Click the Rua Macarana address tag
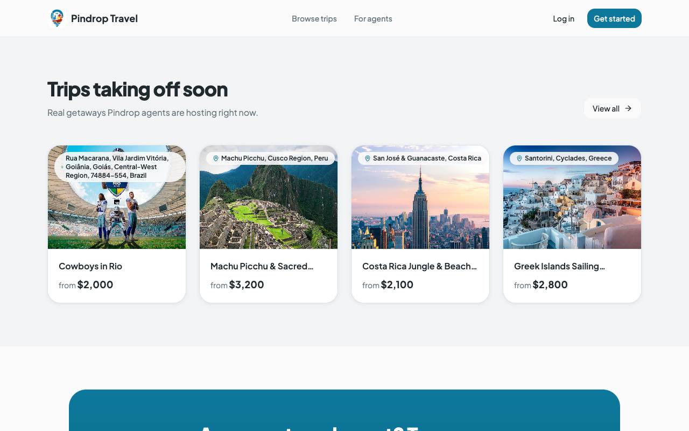The width and height of the screenshot is (689, 431). pyautogui.click(x=120, y=167)
